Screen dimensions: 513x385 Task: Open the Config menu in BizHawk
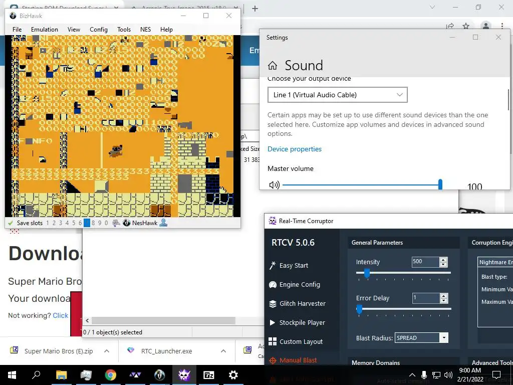[x=99, y=30]
